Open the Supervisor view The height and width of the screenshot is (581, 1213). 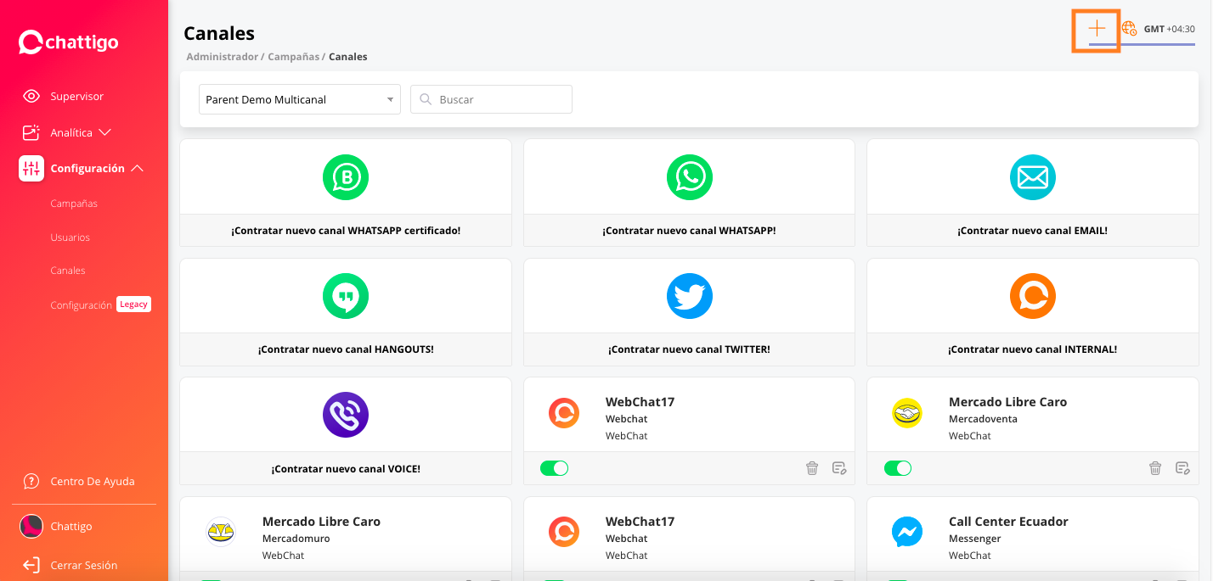point(76,96)
